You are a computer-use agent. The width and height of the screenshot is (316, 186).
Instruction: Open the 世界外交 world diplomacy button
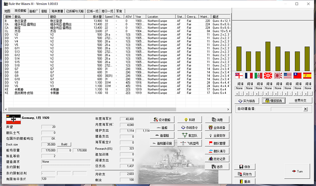[x=300, y=101]
